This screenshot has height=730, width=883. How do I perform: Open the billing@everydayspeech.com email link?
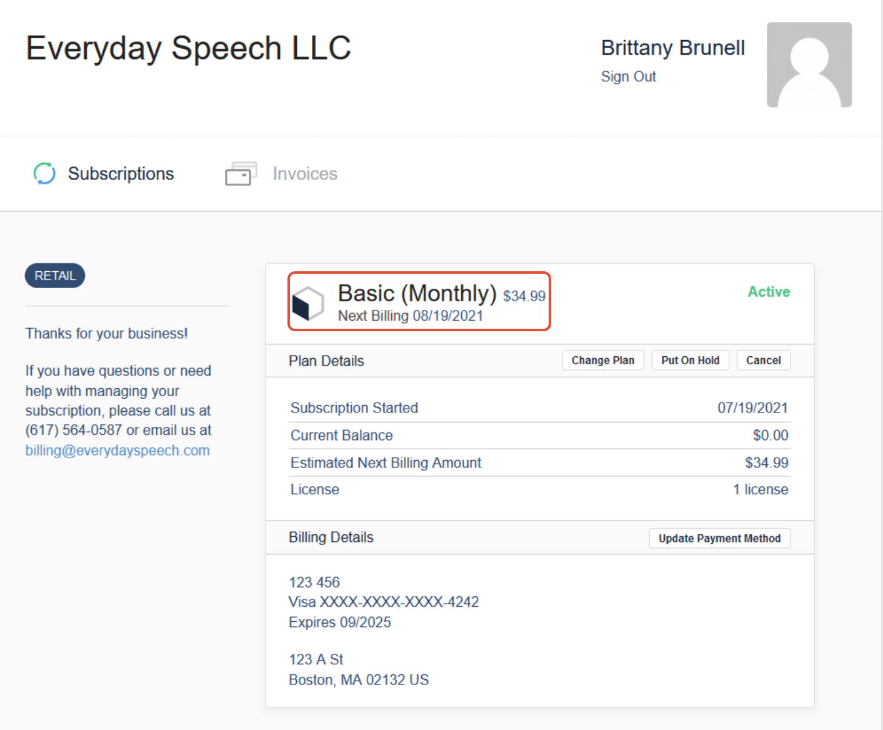point(117,451)
